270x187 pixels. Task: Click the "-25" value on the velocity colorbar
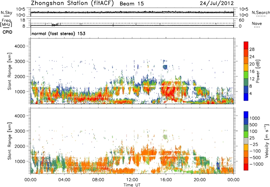[x=253, y=144]
